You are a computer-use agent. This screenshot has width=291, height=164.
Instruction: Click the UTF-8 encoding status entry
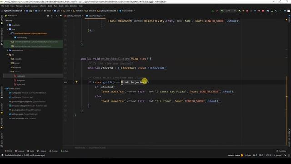pos(268,155)
